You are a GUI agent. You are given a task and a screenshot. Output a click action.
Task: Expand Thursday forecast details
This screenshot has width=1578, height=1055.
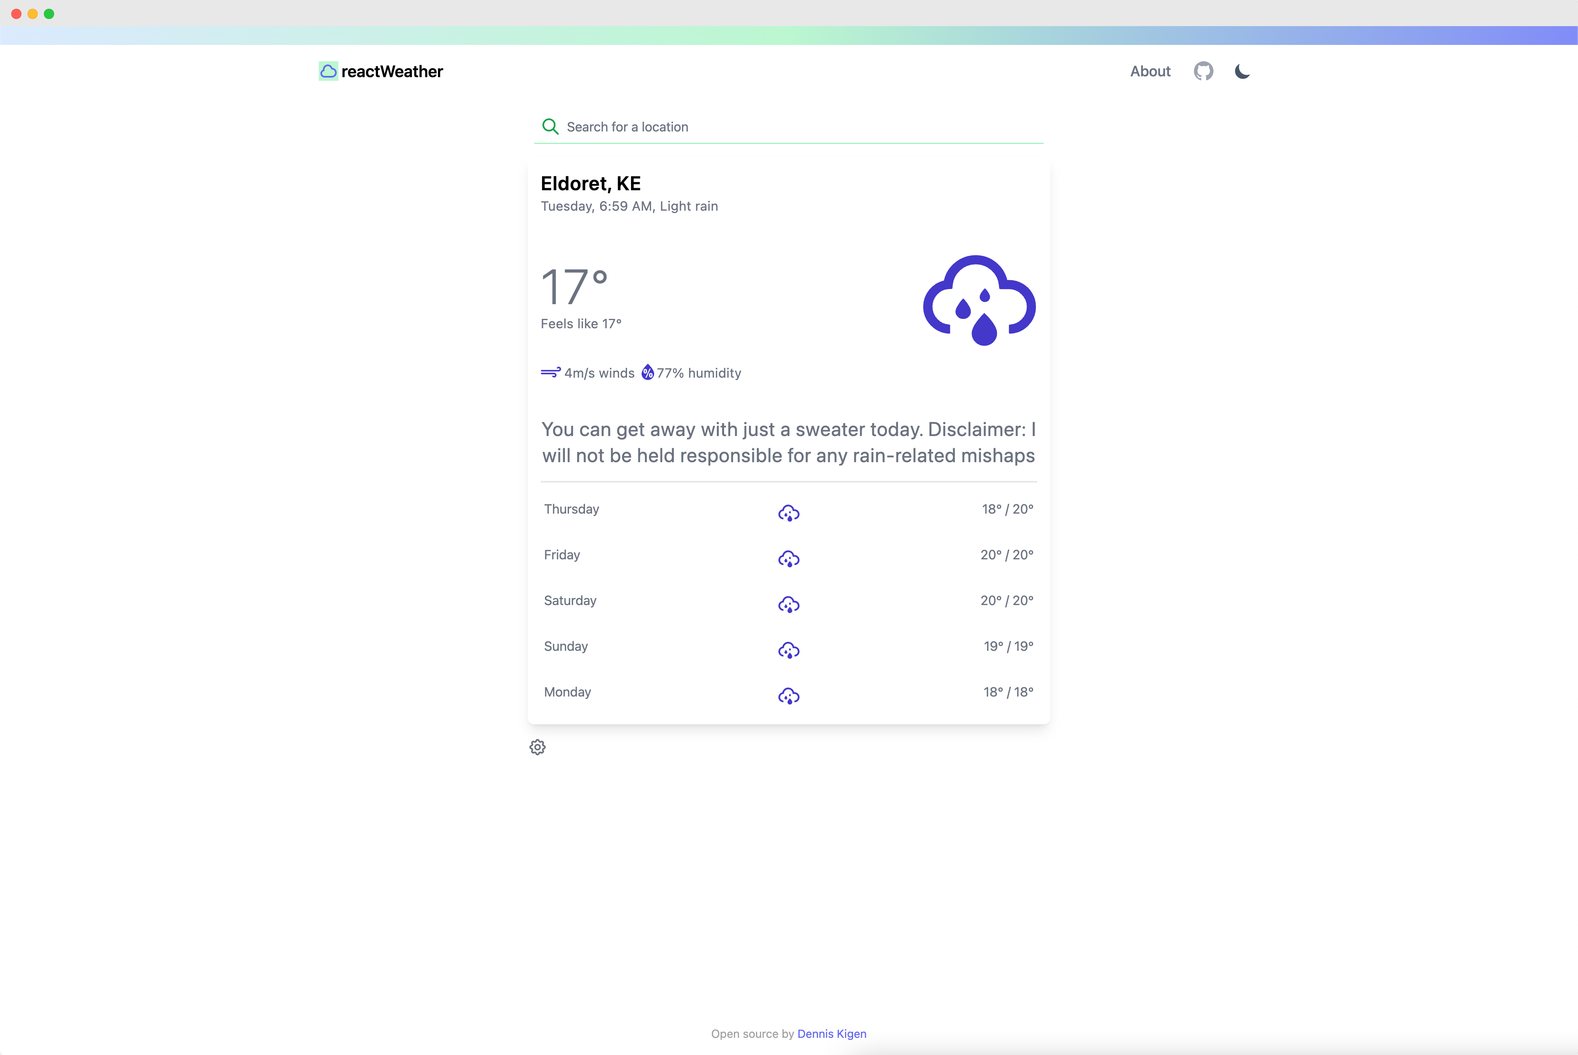click(789, 509)
